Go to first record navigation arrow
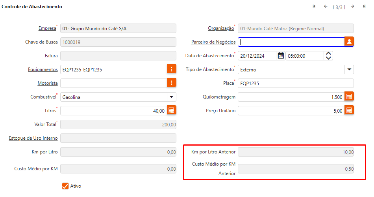This screenshot has width=374, height=197. [x=314, y=6]
